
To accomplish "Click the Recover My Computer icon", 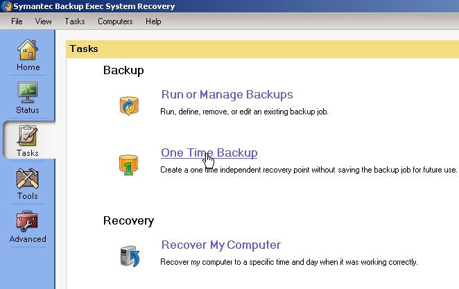I will pos(130,256).
